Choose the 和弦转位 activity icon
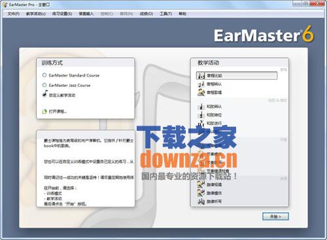The width and height of the screenshot is (327, 240). pos(201,115)
